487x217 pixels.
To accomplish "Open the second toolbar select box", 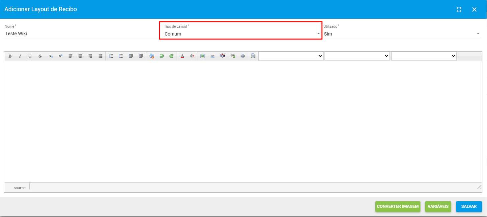I will pyautogui.click(x=357, y=56).
